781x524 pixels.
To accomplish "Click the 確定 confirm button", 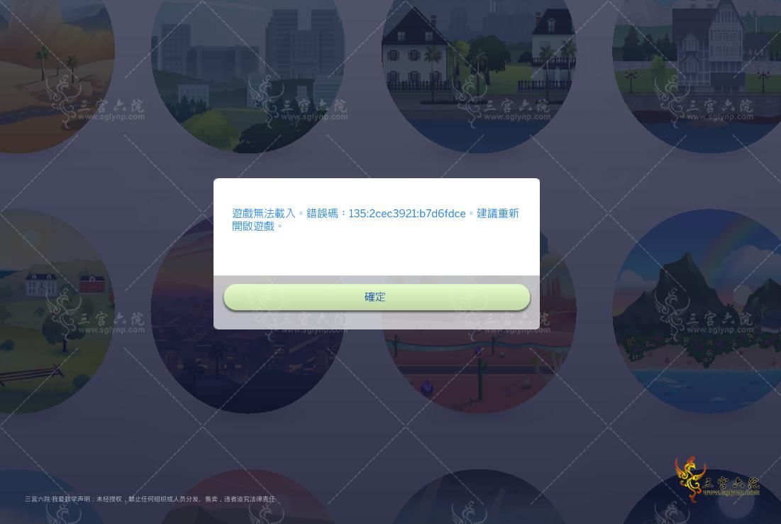I will click(377, 298).
